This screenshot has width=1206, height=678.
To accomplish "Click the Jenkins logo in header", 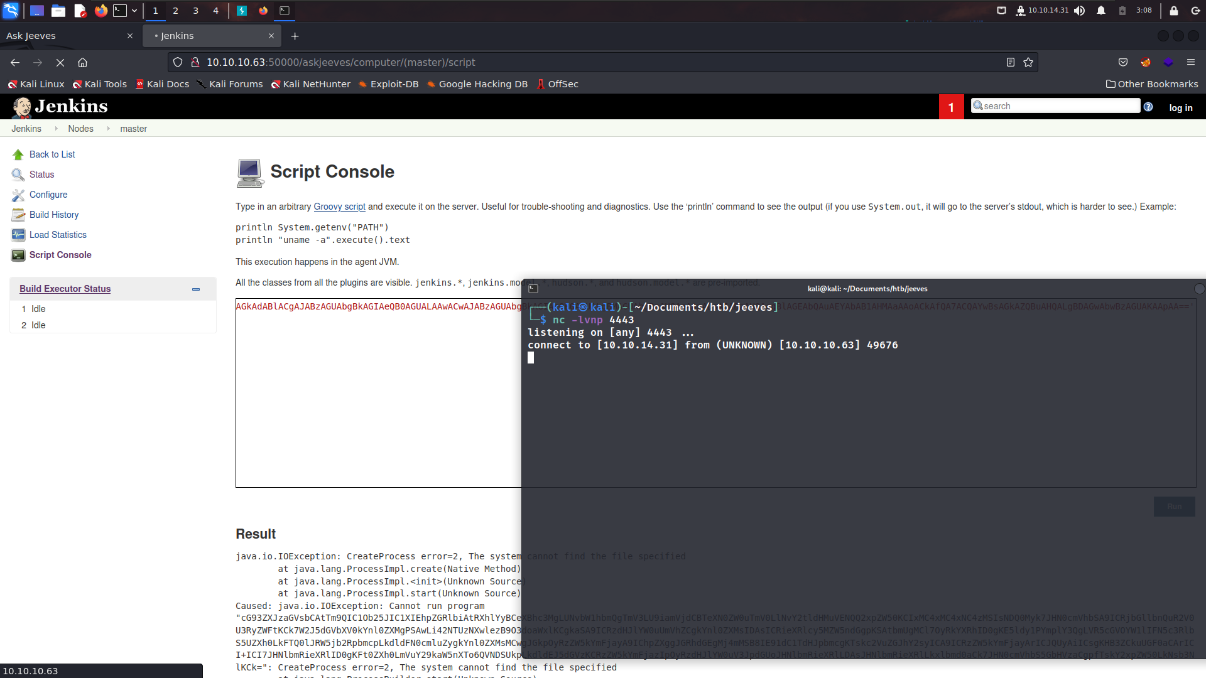I will click(60, 107).
